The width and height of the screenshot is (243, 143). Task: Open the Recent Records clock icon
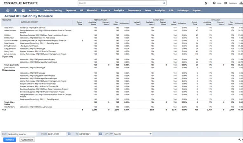pos(8,10)
